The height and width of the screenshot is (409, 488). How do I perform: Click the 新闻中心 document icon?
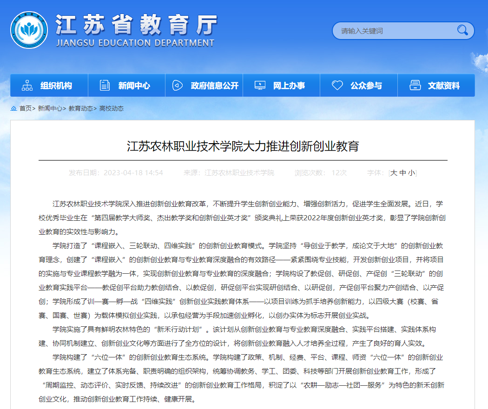point(105,86)
